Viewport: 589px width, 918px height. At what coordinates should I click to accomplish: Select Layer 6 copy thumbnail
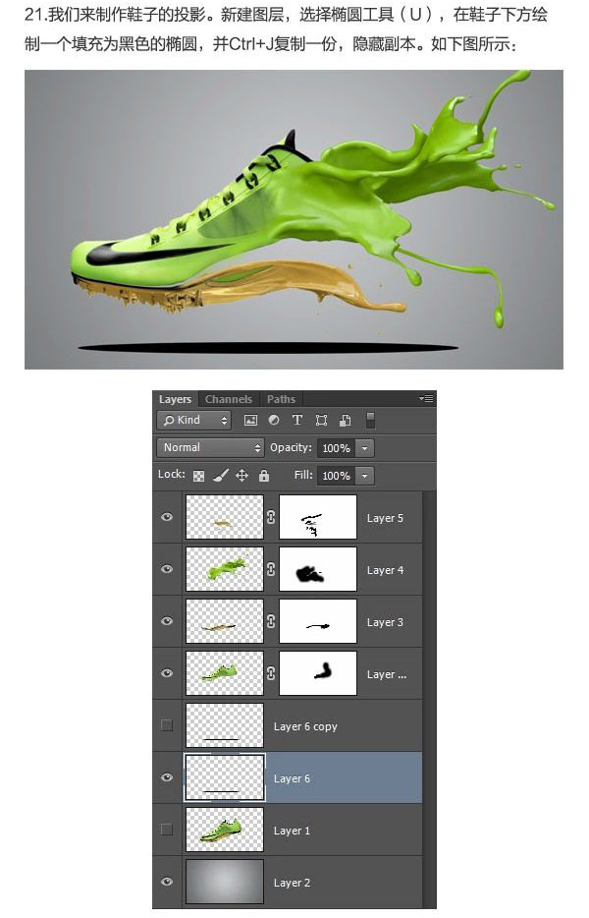click(225, 725)
